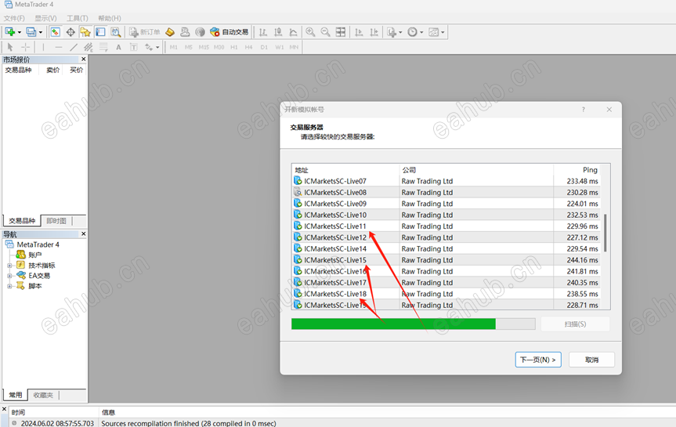Toggle the Navigator folder-star icon
676x427 pixels.
point(85,32)
